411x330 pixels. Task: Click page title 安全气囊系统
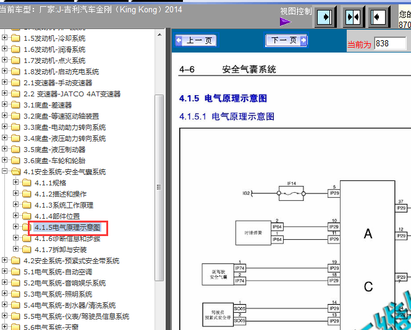249,69
